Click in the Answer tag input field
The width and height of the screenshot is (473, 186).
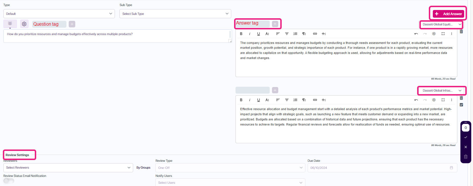[253, 23]
